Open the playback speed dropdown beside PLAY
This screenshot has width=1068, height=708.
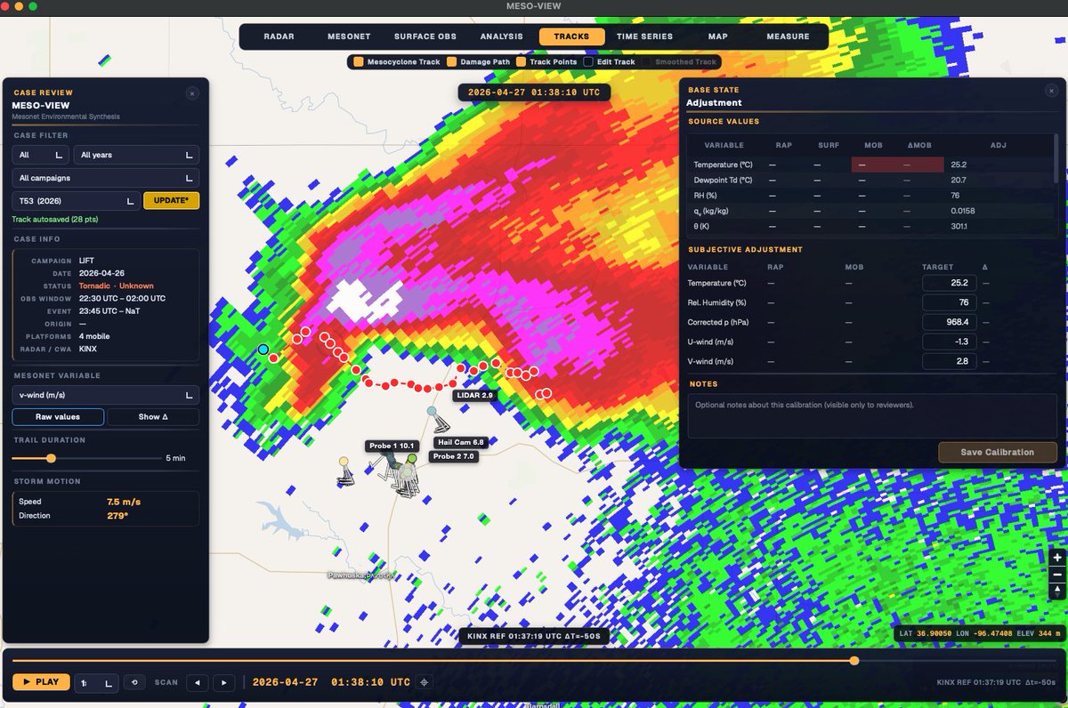[x=96, y=682]
